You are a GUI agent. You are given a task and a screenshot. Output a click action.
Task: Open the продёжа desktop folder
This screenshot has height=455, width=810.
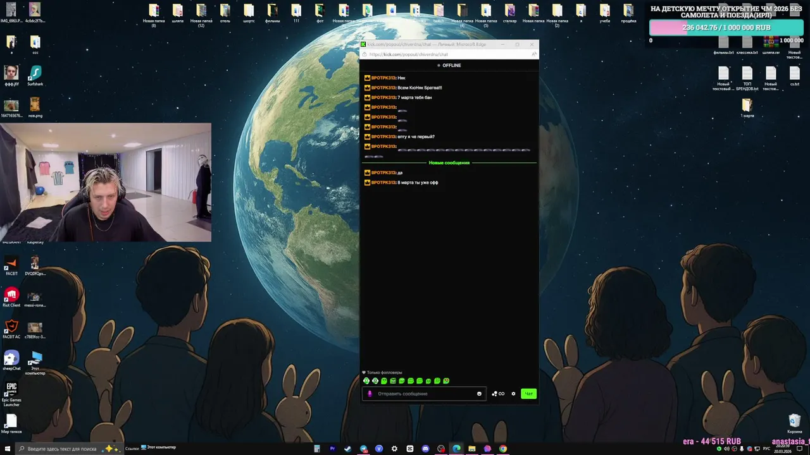pos(628,13)
